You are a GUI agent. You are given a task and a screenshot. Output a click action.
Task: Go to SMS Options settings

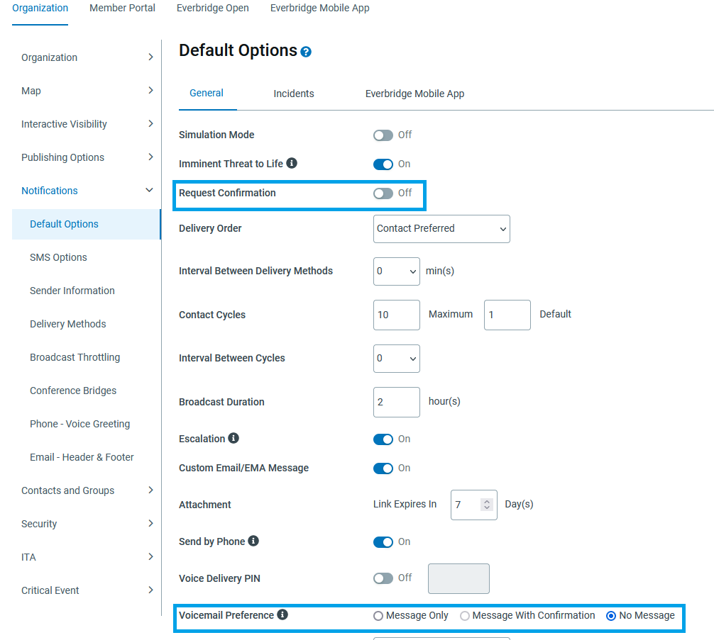click(x=59, y=257)
